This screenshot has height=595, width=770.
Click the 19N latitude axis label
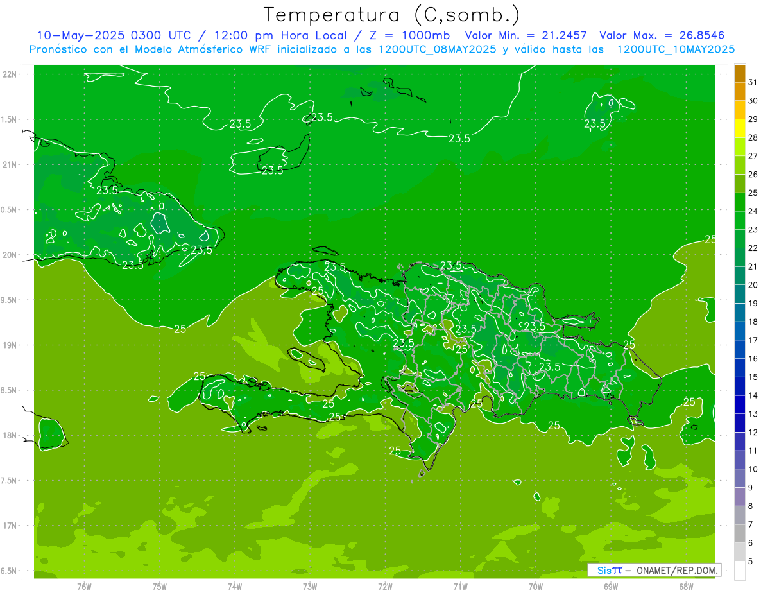coord(10,345)
